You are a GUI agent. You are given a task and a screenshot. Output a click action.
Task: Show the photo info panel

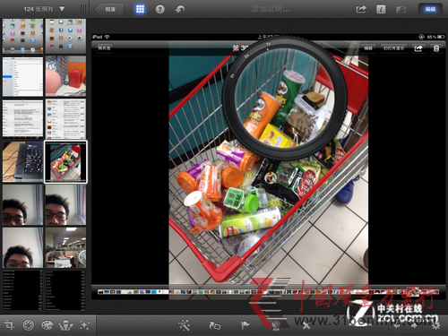pyautogui.click(x=381, y=9)
